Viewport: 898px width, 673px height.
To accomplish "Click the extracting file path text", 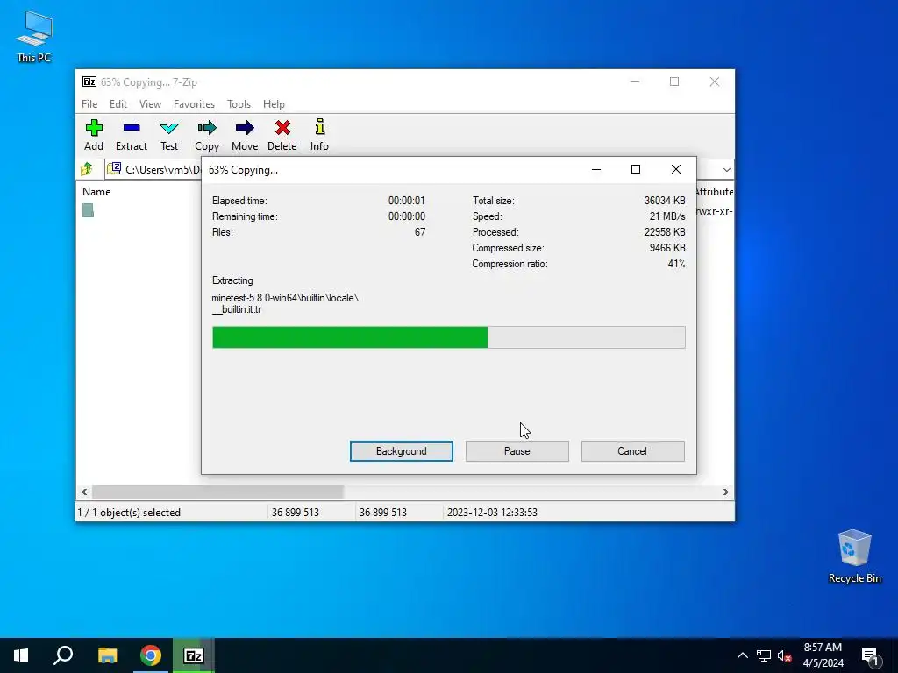I will [285, 304].
